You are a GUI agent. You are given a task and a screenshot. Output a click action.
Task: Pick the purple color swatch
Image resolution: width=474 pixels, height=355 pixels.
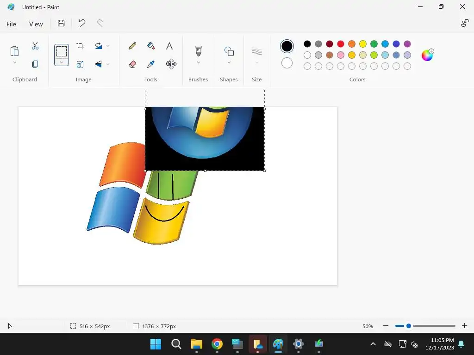click(407, 44)
